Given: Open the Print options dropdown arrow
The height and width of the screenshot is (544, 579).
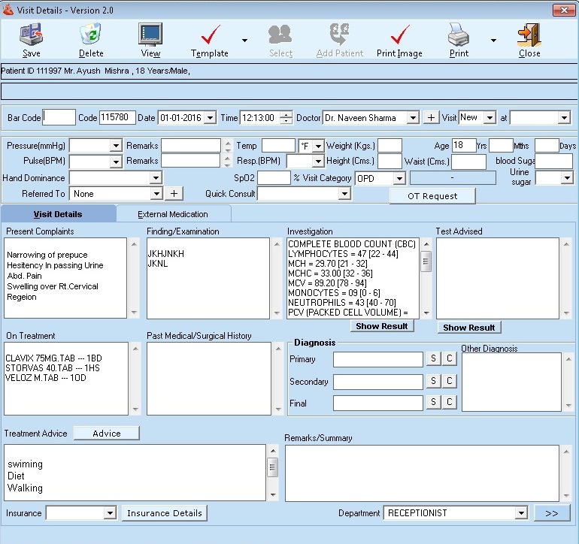Looking at the screenshot, I should click(x=493, y=41).
